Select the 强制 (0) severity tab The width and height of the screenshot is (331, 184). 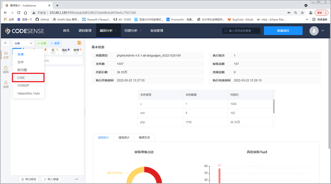click(65, 52)
